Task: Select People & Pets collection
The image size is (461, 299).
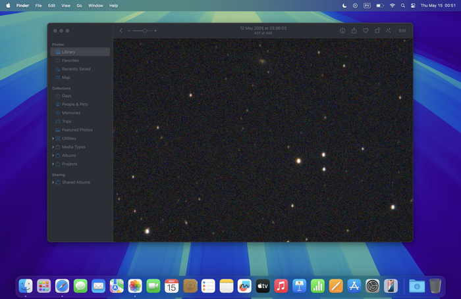Action: (75, 104)
